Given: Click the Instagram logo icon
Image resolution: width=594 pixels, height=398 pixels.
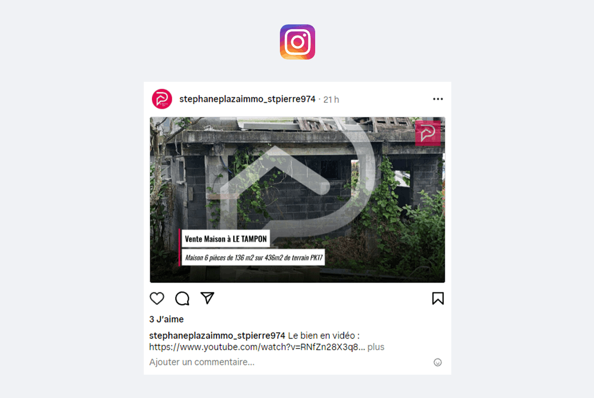Looking at the screenshot, I should pyautogui.click(x=297, y=42).
